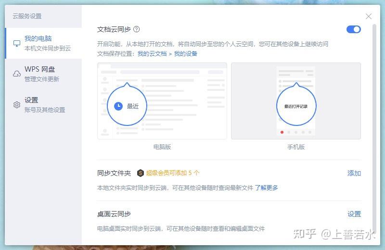Click the 电脑版 caption label
This screenshot has height=250, width=385.
[162, 147]
